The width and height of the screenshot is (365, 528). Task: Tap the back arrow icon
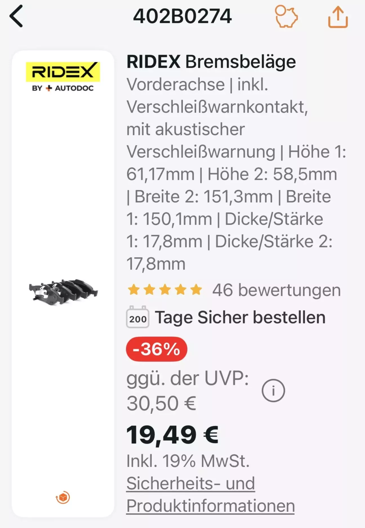[x=16, y=17]
